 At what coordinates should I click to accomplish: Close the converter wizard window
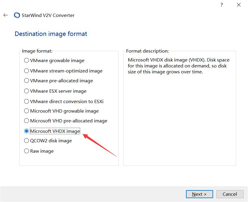click(x=238, y=5)
